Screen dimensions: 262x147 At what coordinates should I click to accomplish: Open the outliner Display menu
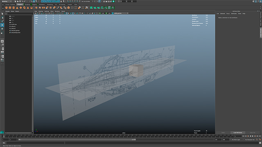tap(7, 11)
